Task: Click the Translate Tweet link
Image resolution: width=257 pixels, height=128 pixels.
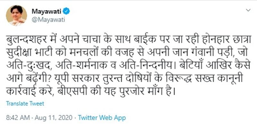Action: [x=25, y=104]
